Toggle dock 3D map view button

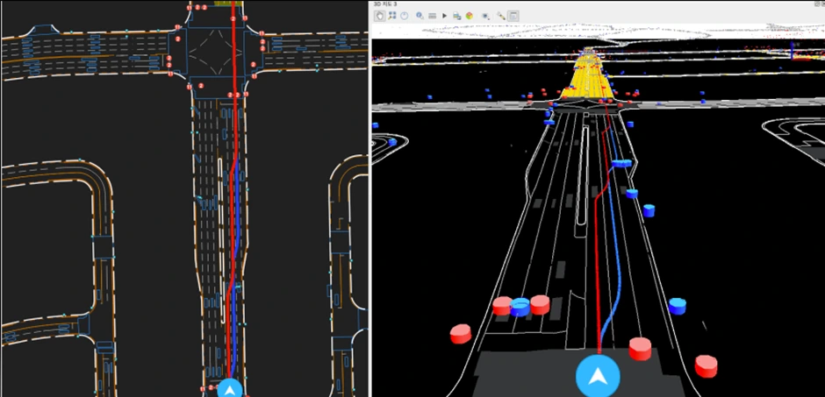coord(513,16)
